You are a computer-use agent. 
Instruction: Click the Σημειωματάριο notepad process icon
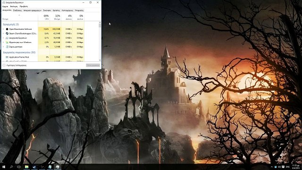pos(7,47)
